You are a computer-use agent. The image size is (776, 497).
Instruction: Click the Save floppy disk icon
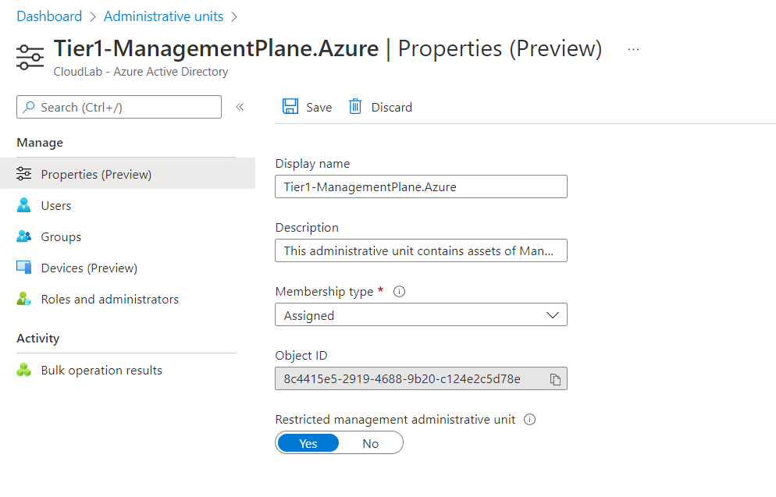point(290,106)
